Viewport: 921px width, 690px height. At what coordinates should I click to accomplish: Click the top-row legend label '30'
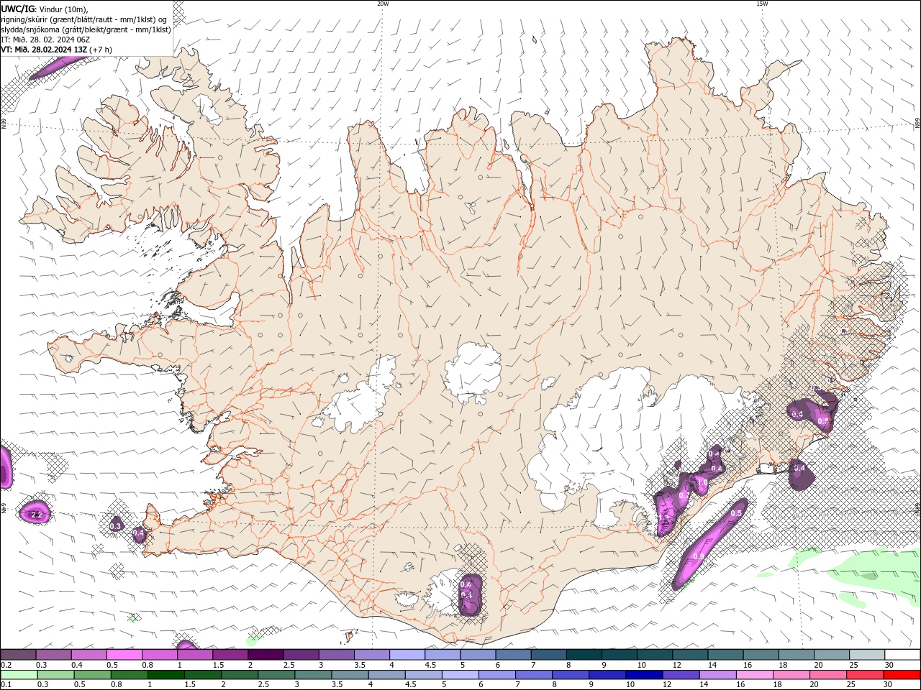tap(888, 665)
